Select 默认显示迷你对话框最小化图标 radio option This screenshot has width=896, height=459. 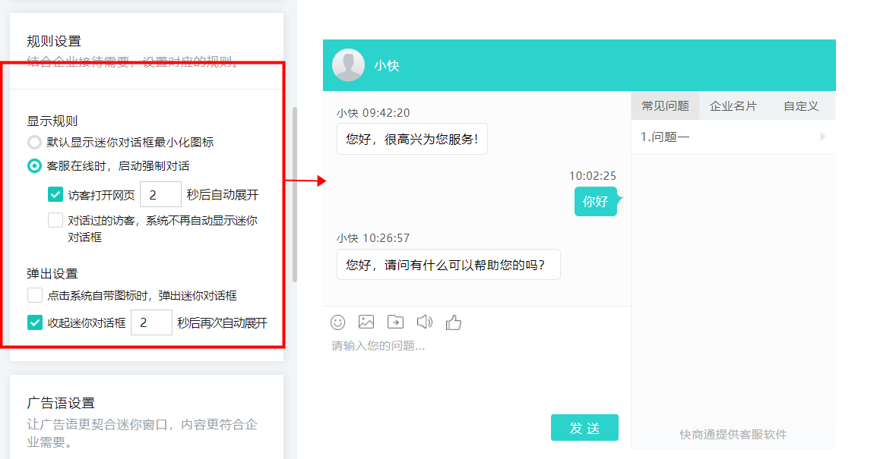click(34, 142)
